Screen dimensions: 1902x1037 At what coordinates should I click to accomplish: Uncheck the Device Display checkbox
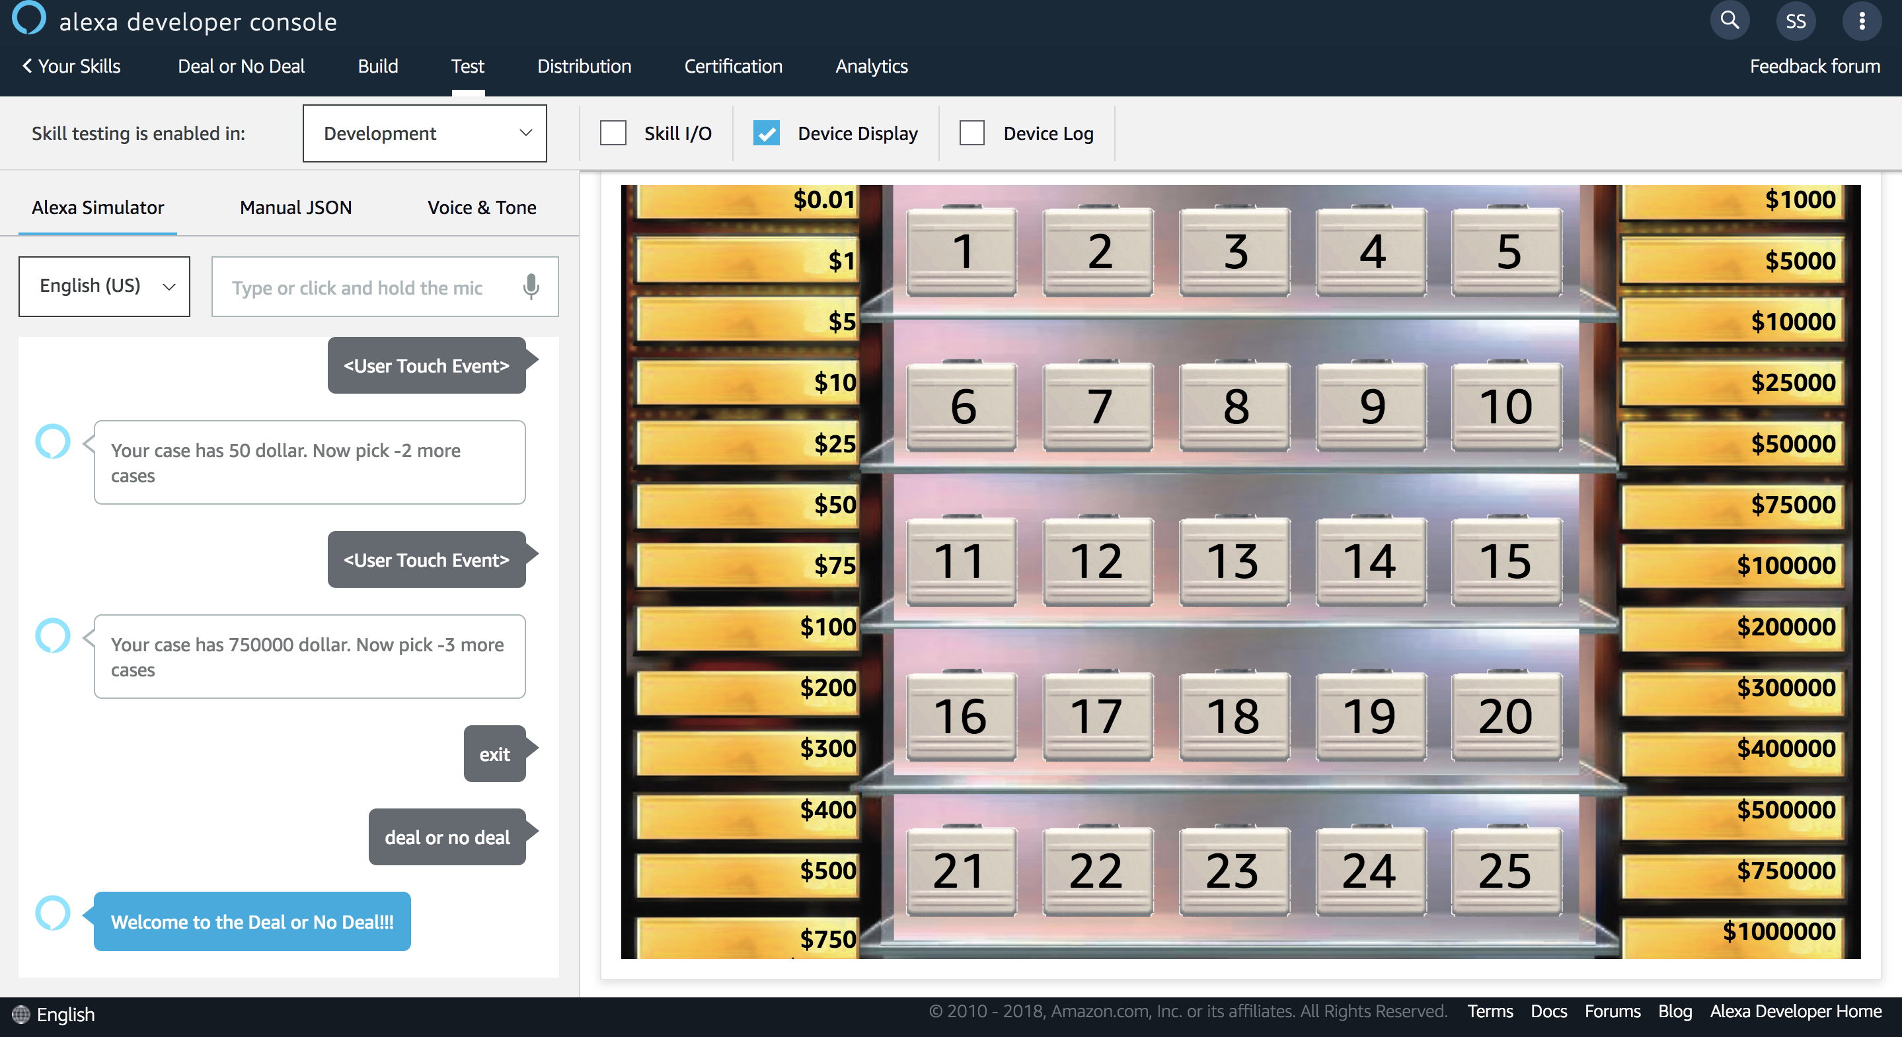767,133
